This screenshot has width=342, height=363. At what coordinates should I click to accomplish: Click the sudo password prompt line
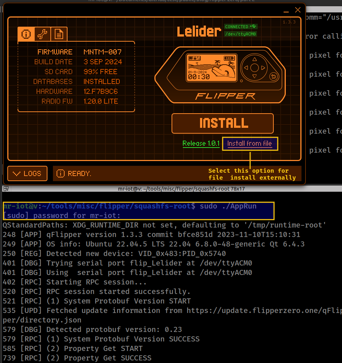[62, 215]
